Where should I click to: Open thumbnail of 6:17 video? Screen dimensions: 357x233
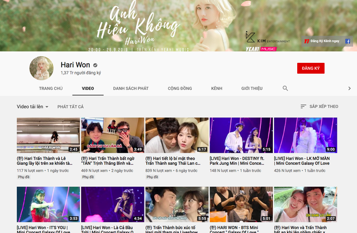coord(177,135)
